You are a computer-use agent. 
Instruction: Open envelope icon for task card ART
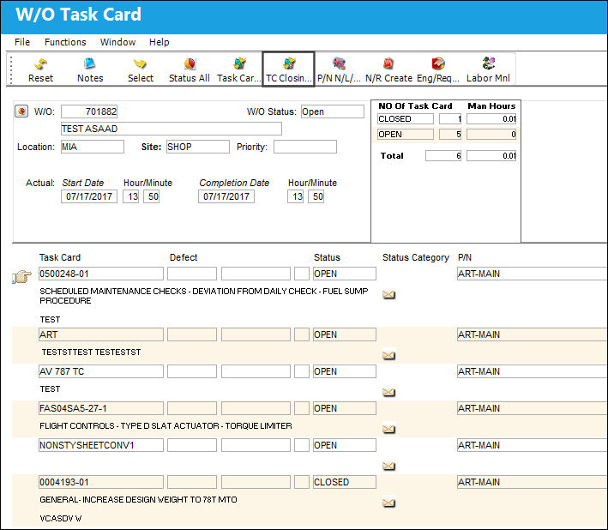(388, 356)
